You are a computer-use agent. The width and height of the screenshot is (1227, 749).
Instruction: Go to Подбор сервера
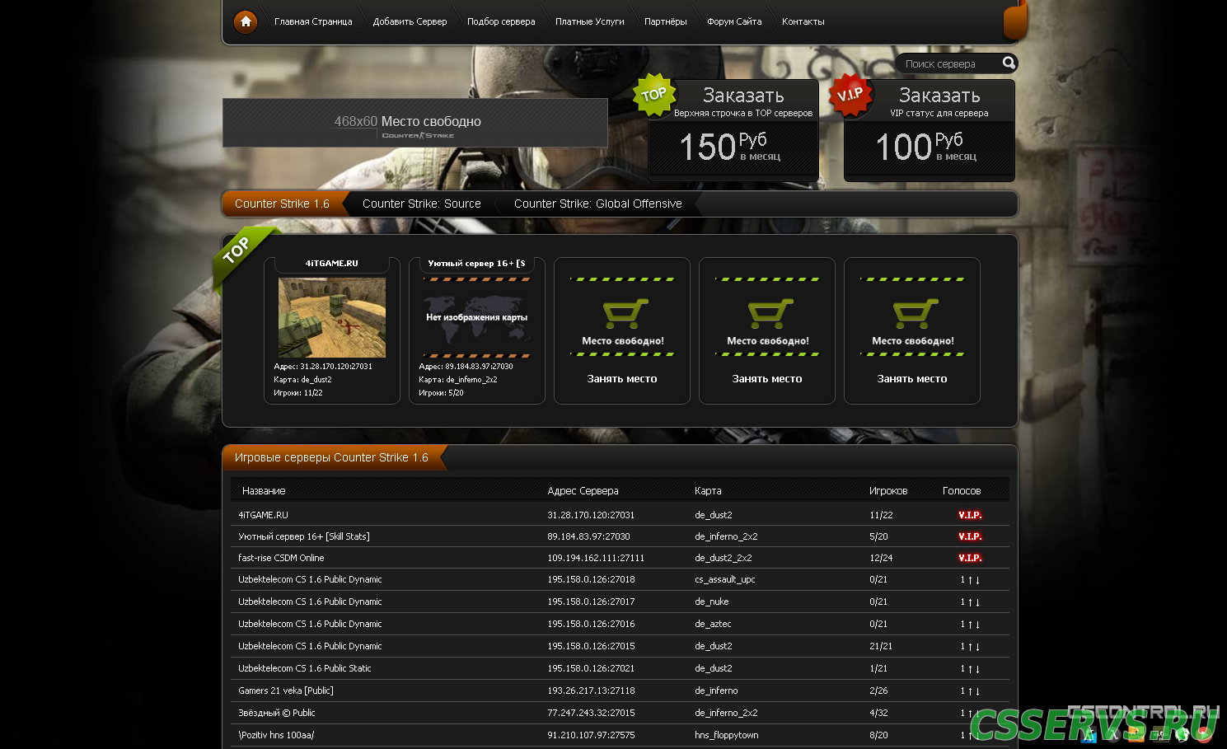[x=501, y=21]
